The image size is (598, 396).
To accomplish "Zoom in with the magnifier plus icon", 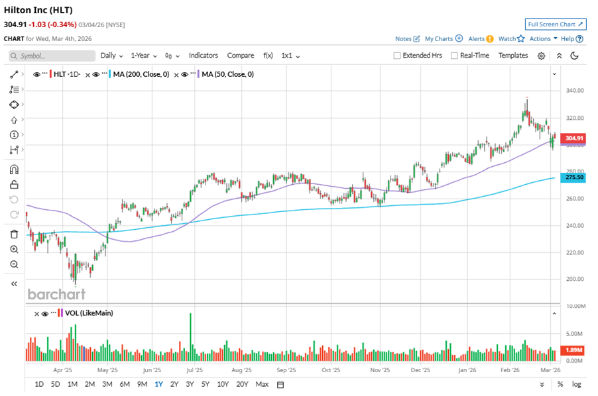I will tap(14, 250).
